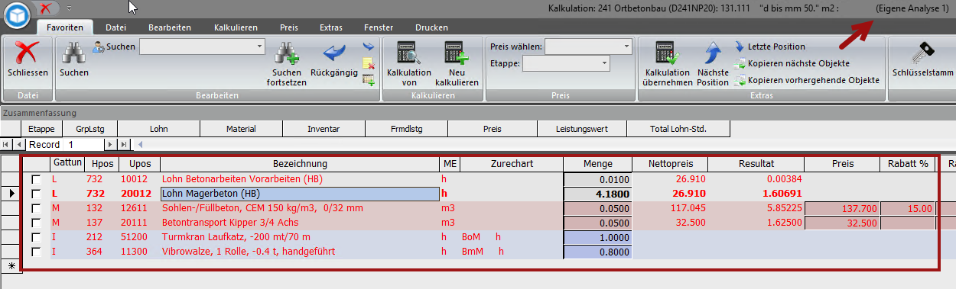Click the new row asterisk selector
The height and width of the screenshot is (289, 956).
[11, 265]
